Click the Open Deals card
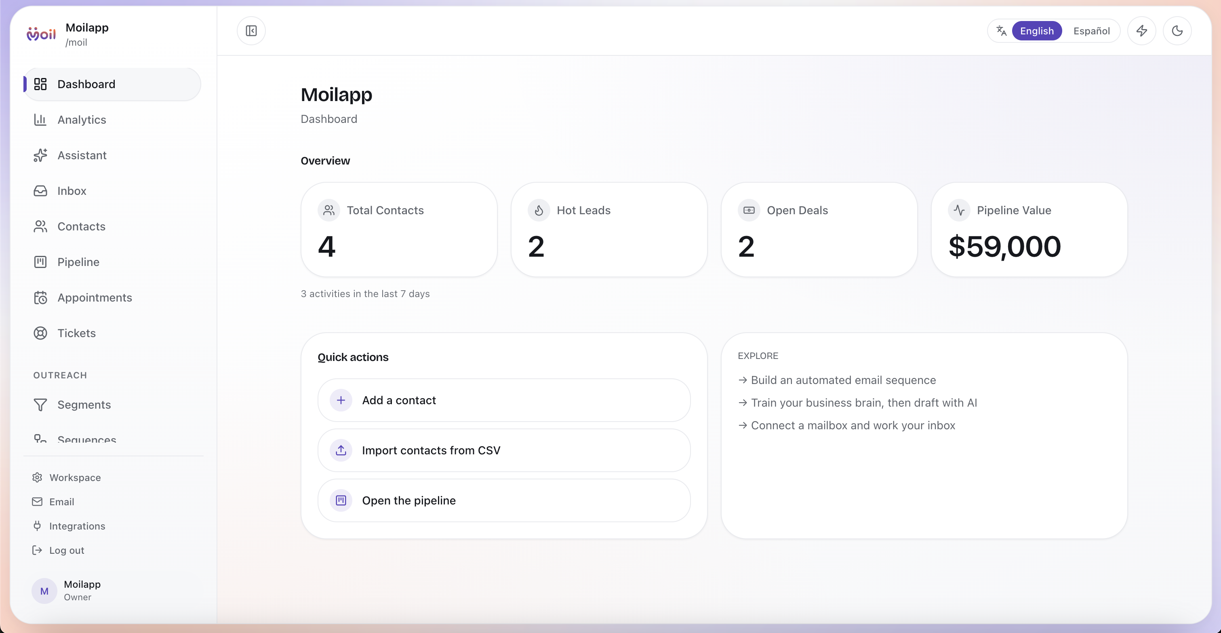Screen dimensions: 1221x633 819,230
